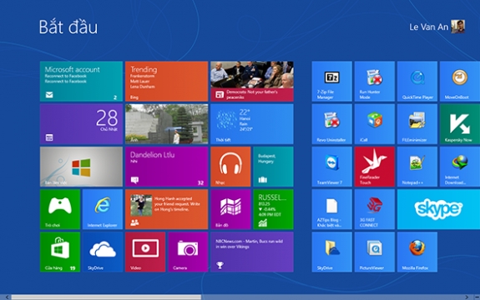Open the Desktop tile with Windows logo
480x300 pixels.
(81, 167)
